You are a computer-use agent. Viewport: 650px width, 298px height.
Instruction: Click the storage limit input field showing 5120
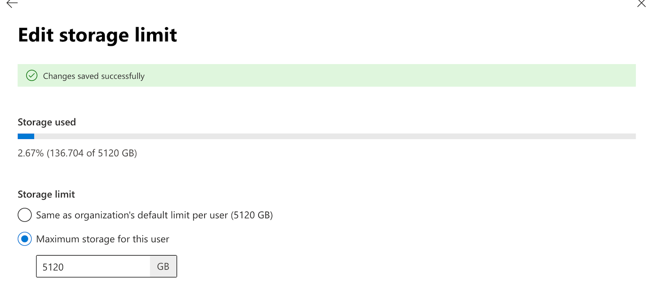point(93,267)
